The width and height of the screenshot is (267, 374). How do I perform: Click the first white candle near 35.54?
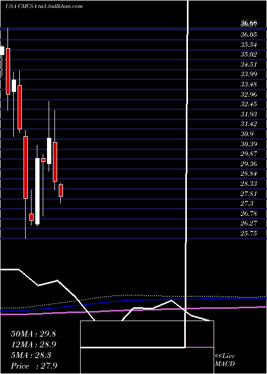tap(2, 51)
